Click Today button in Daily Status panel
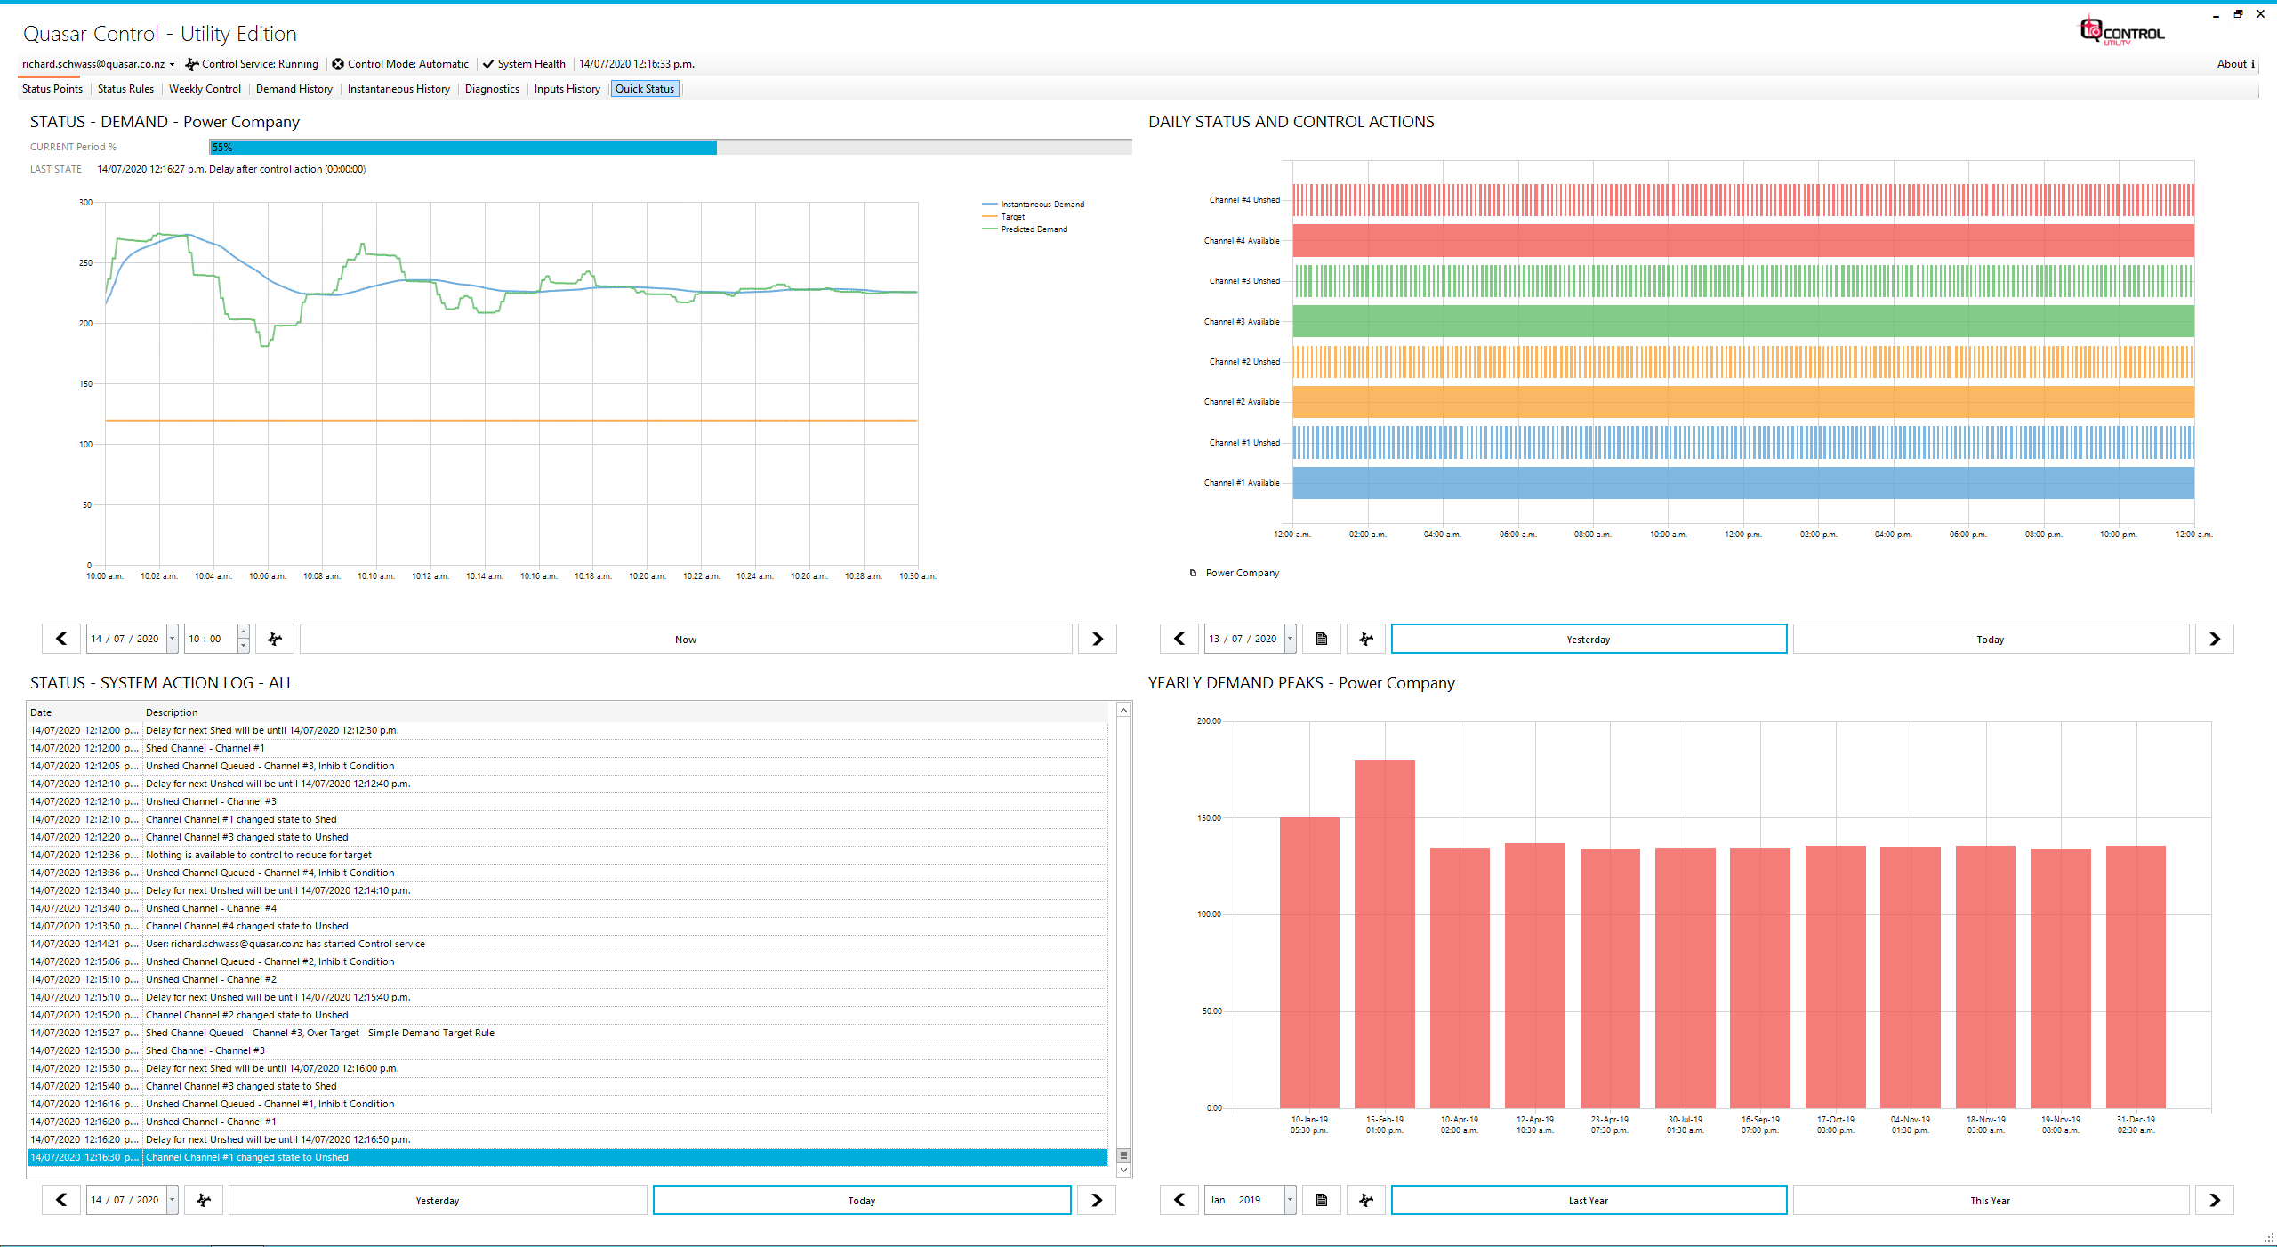The image size is (2277, 1247). coord(1991,639)
